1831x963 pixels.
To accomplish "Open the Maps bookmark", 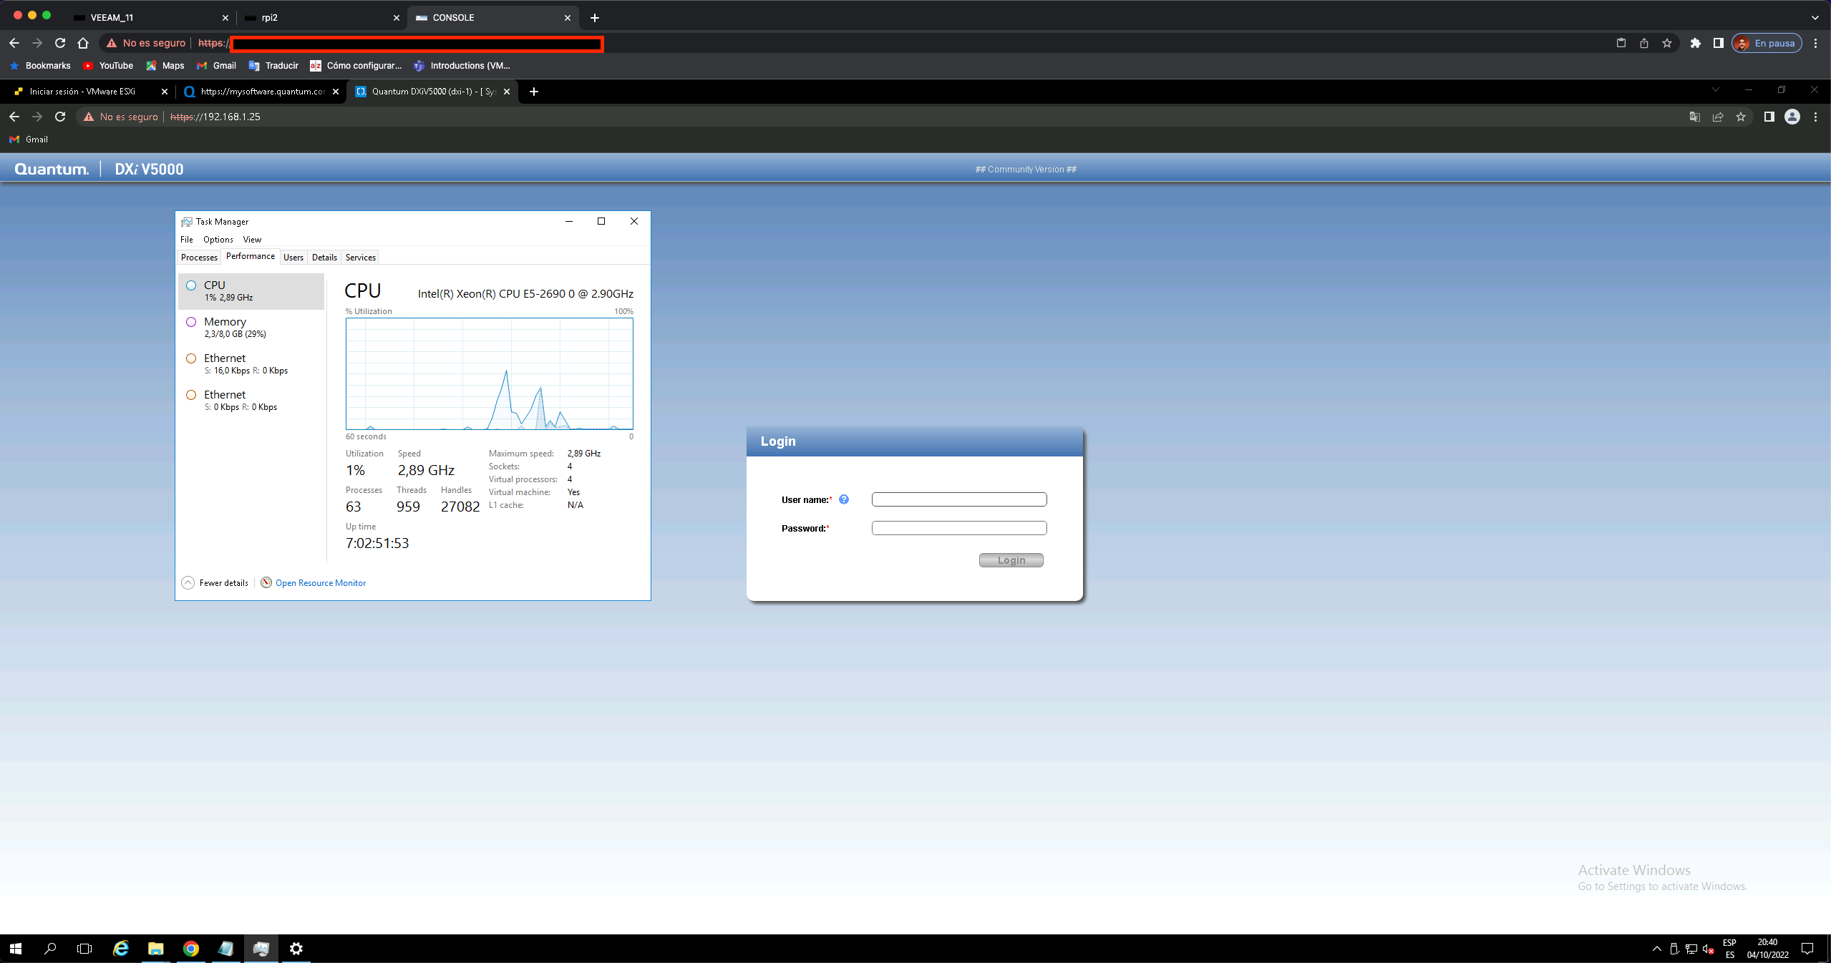I will click(165, 66).
